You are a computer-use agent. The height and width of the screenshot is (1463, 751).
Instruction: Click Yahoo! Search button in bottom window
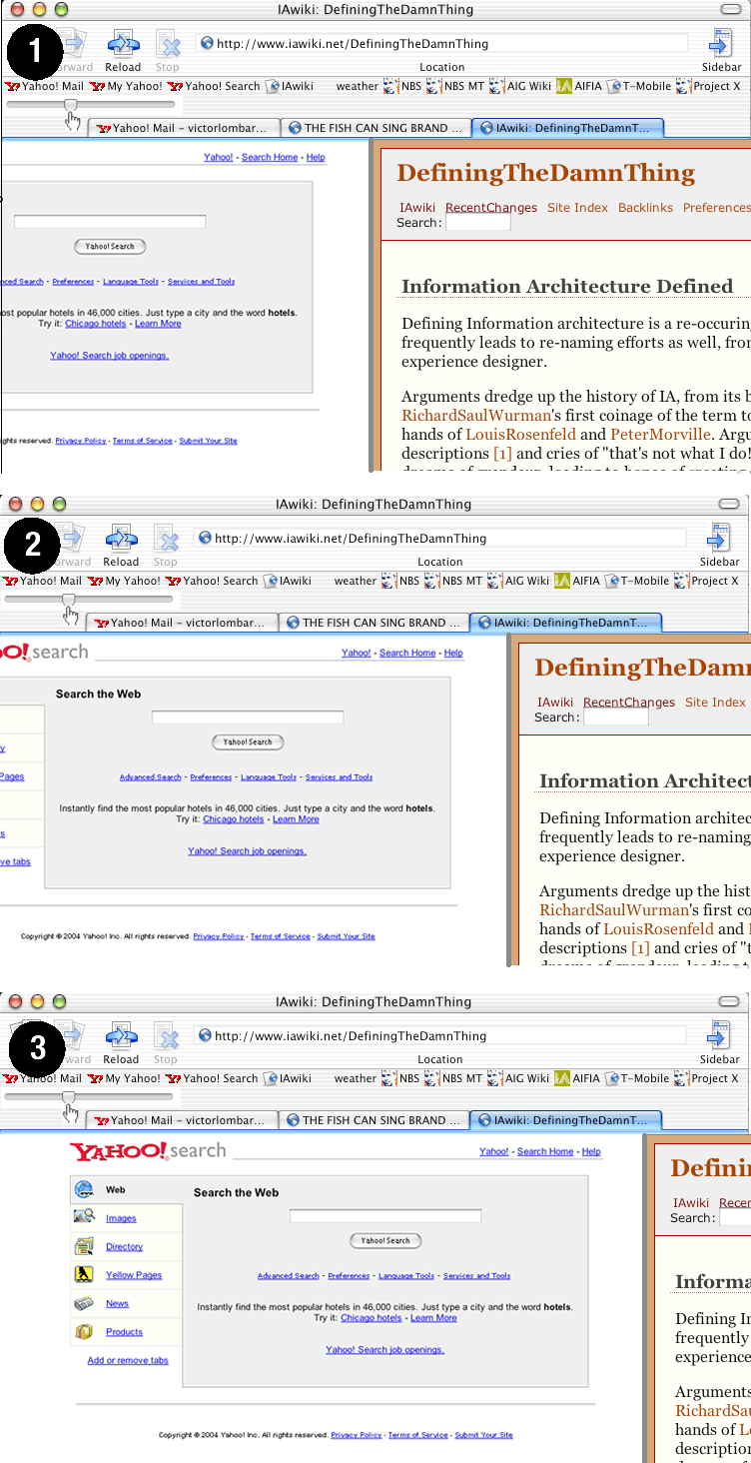pyautogui.click(x=385, y=1240)
